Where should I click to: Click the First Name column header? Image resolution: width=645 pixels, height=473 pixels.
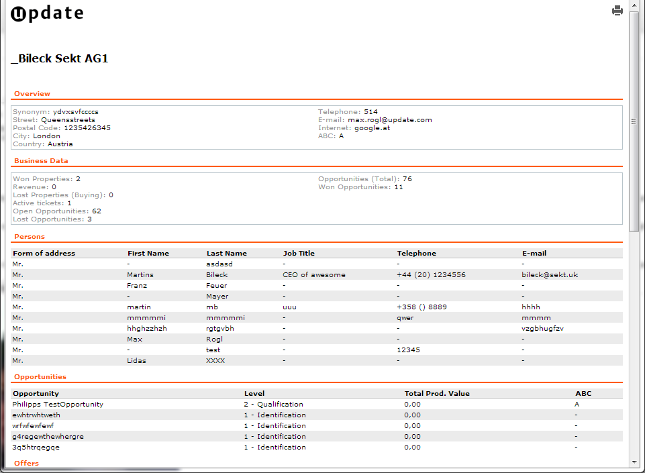tap(148, 254)
